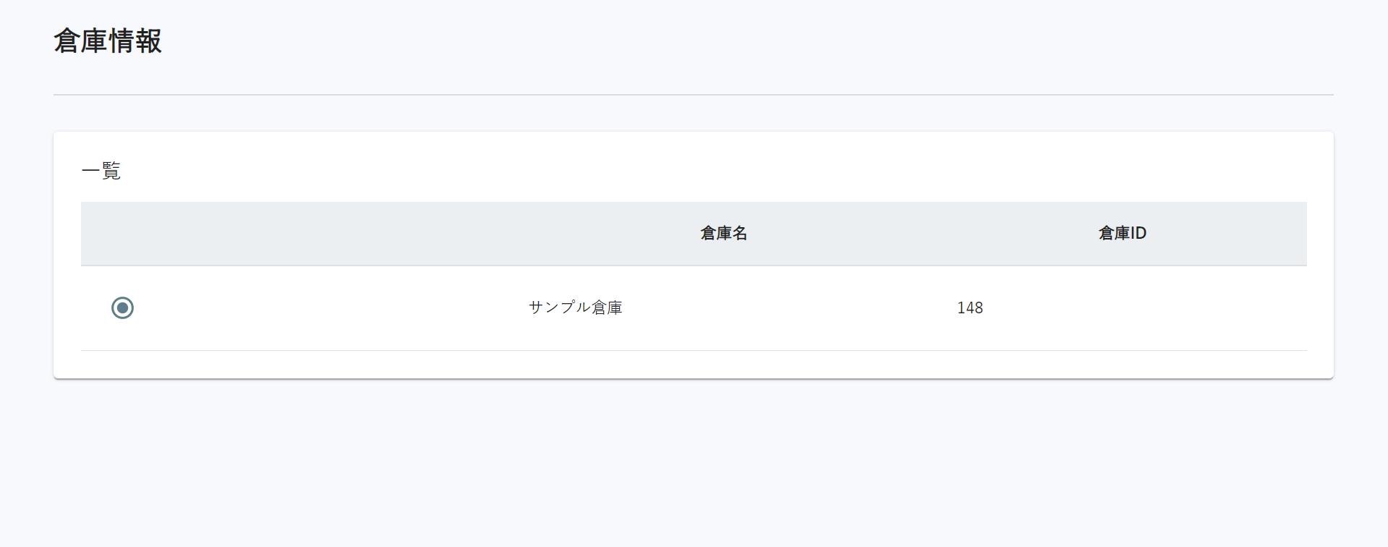Click the サンプル倉庫 name cell
The width and height of the screenshot is (1388, 547).
pos(575,308)
